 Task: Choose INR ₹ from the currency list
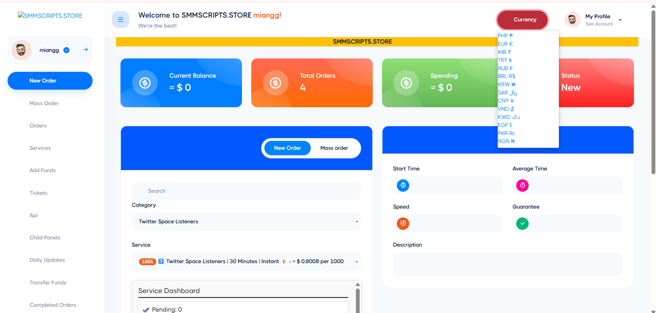[x=504, y=52]
